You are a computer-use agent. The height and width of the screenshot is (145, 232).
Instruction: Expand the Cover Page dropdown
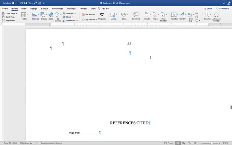coord(17,14)
